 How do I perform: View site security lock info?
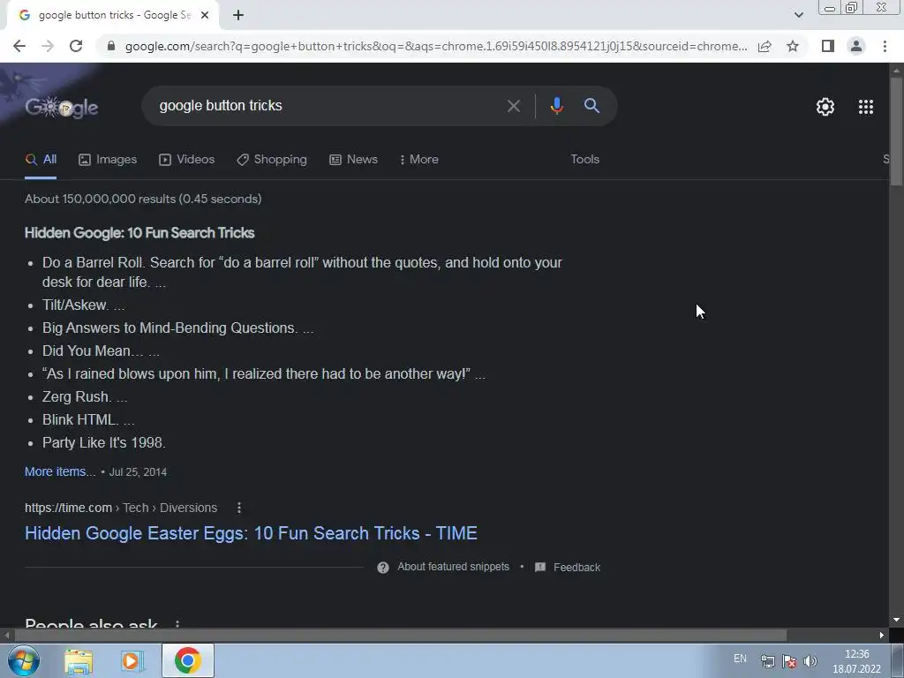(111, 46)
